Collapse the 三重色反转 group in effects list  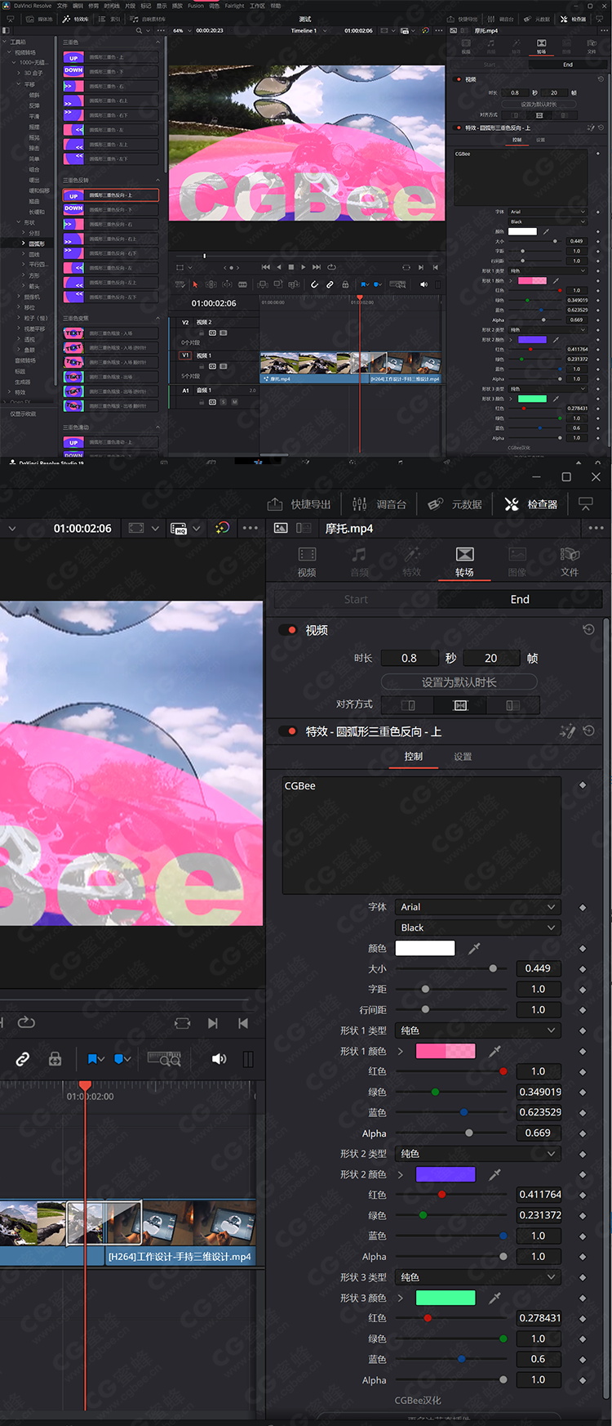[x=157, y=181]
